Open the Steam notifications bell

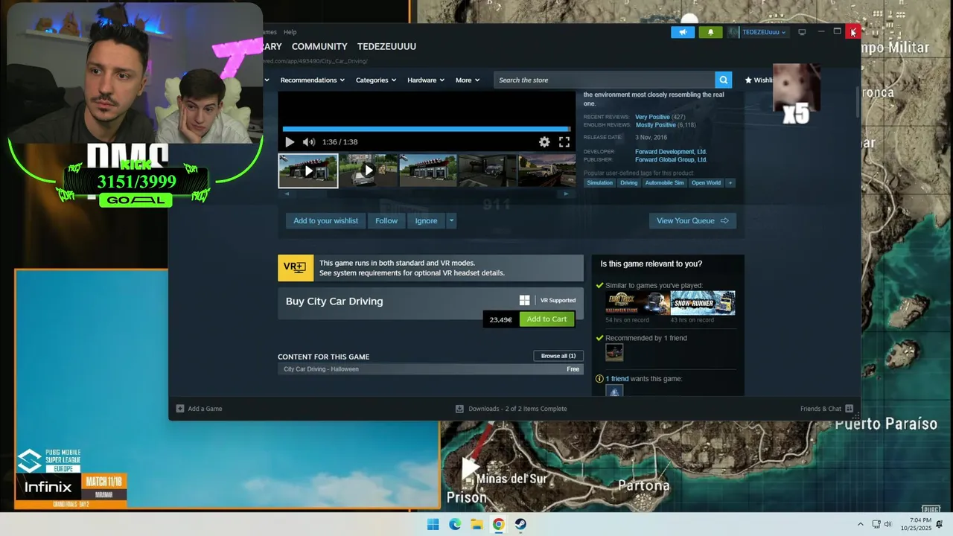(x=710, y=32)
